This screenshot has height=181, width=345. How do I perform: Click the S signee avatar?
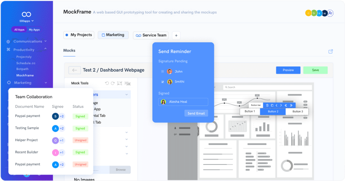tap(55, 116)
